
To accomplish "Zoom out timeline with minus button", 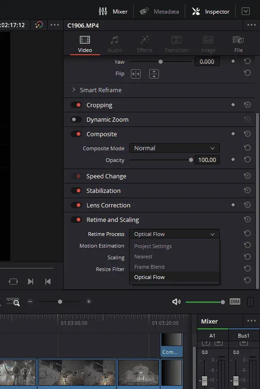I will 30,301.
